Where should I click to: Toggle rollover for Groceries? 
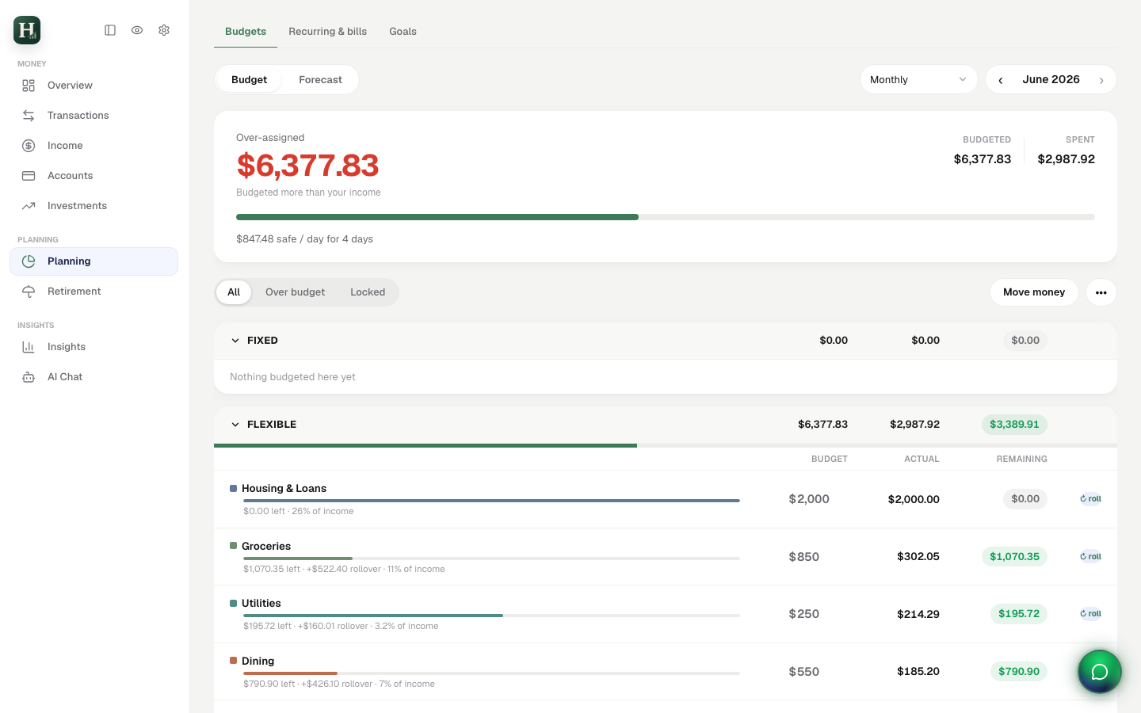tap(1091, 557)
